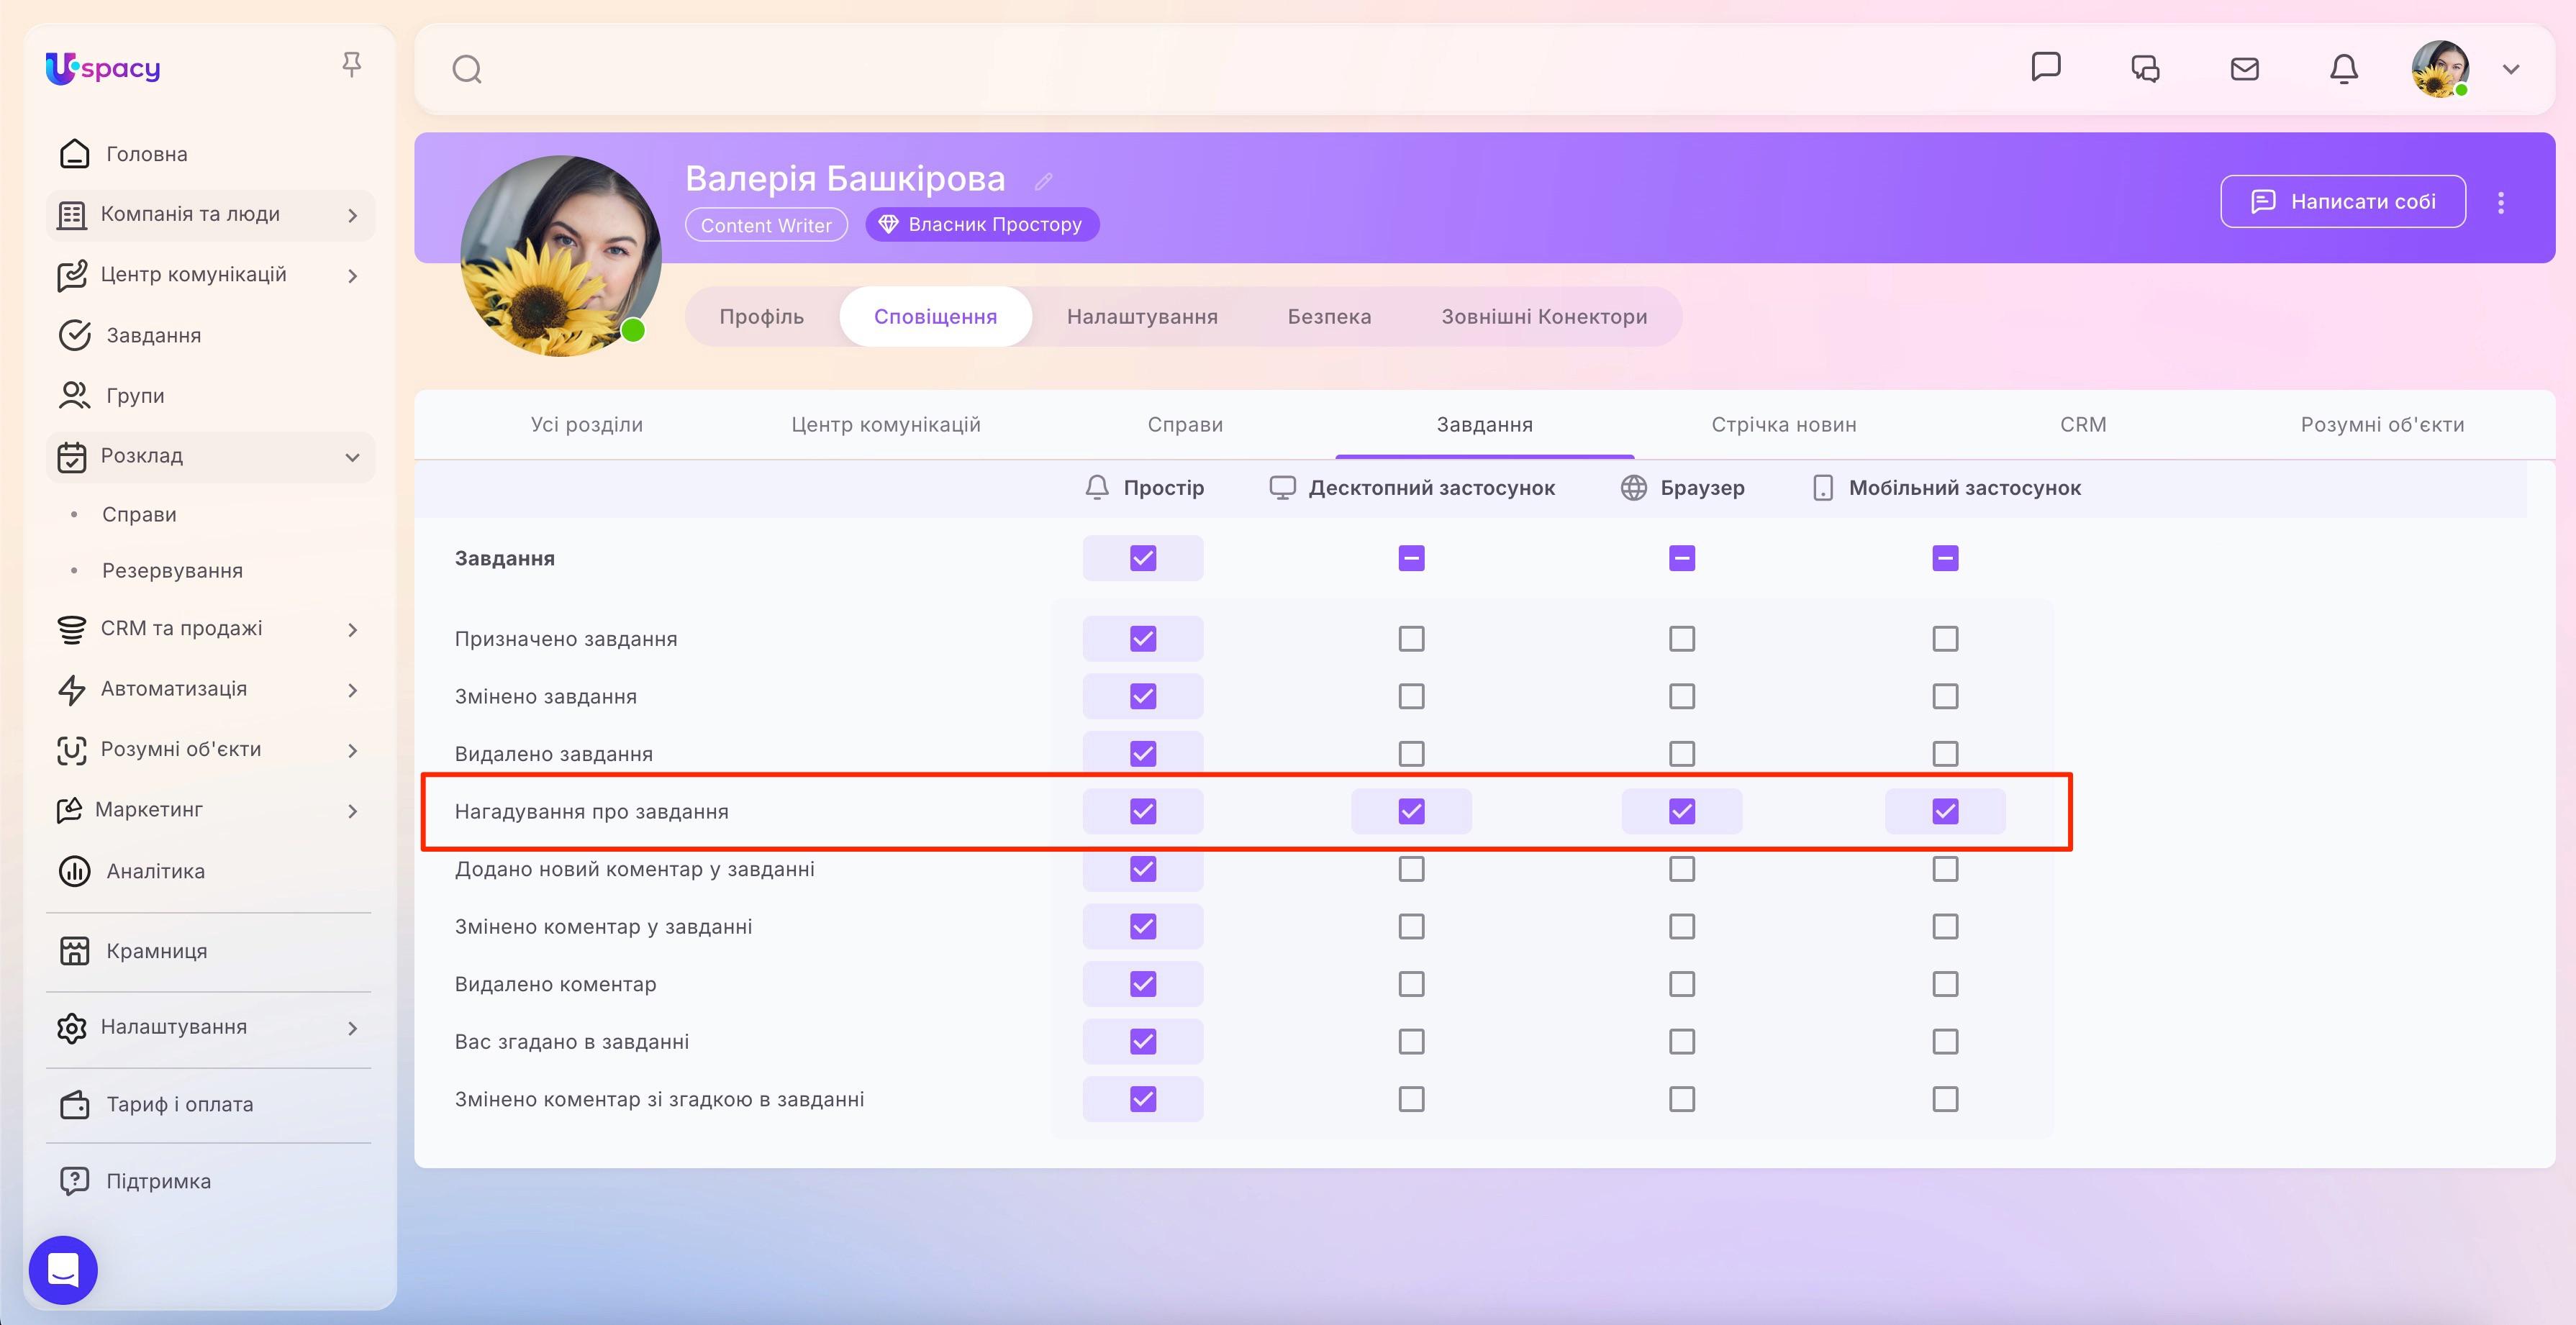2576x1325 pixels.
Task: Expand Центр комунікацій chevron in sidebar
Action: coord(352,276)
